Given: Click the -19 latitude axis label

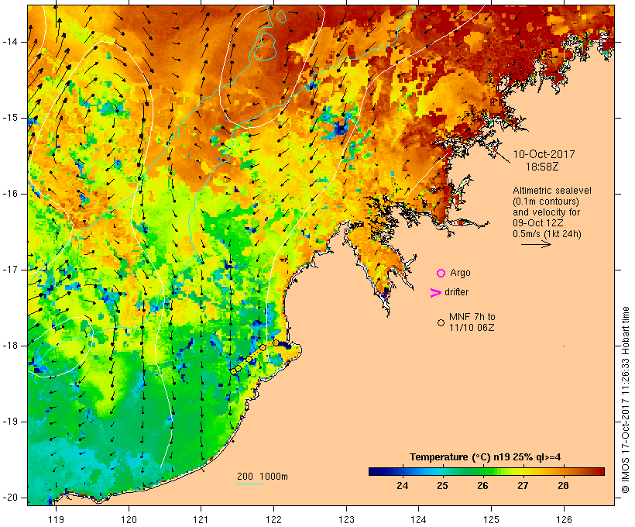Looking at the screenshot, I should pyautogui.click(x=9, y=422).
